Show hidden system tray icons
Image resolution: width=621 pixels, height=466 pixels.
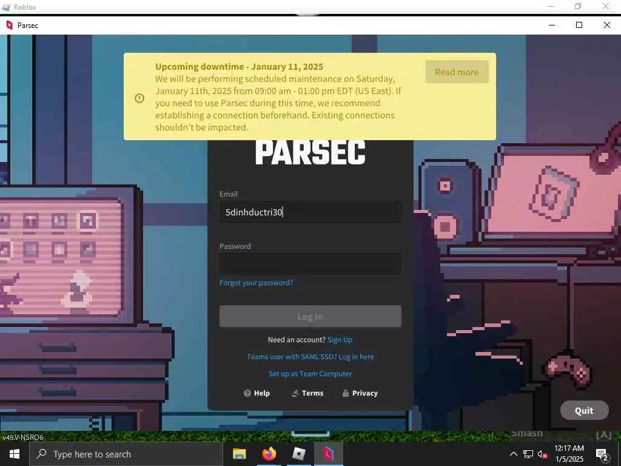513,454
